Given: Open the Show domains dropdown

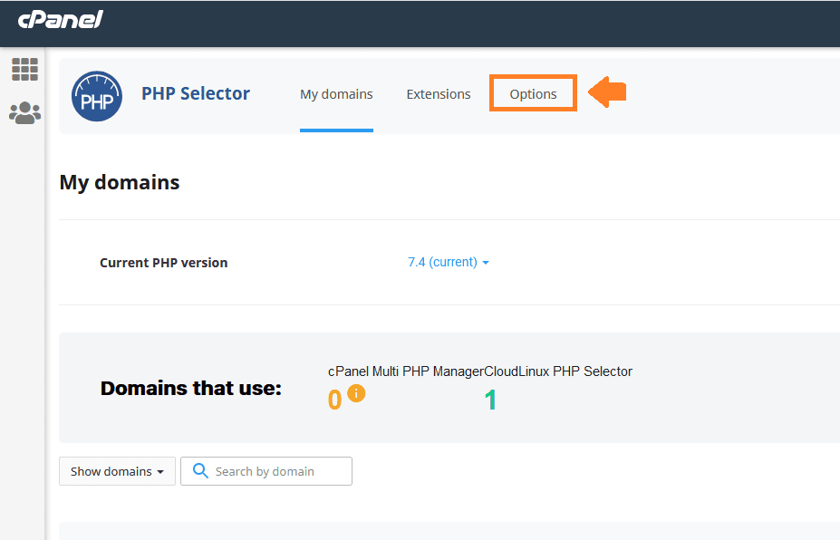Looking at the screenshot, I should coord(117,471).
